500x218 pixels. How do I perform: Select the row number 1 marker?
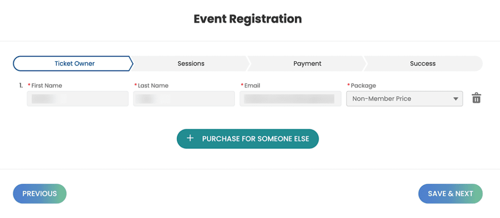point(21,86)
